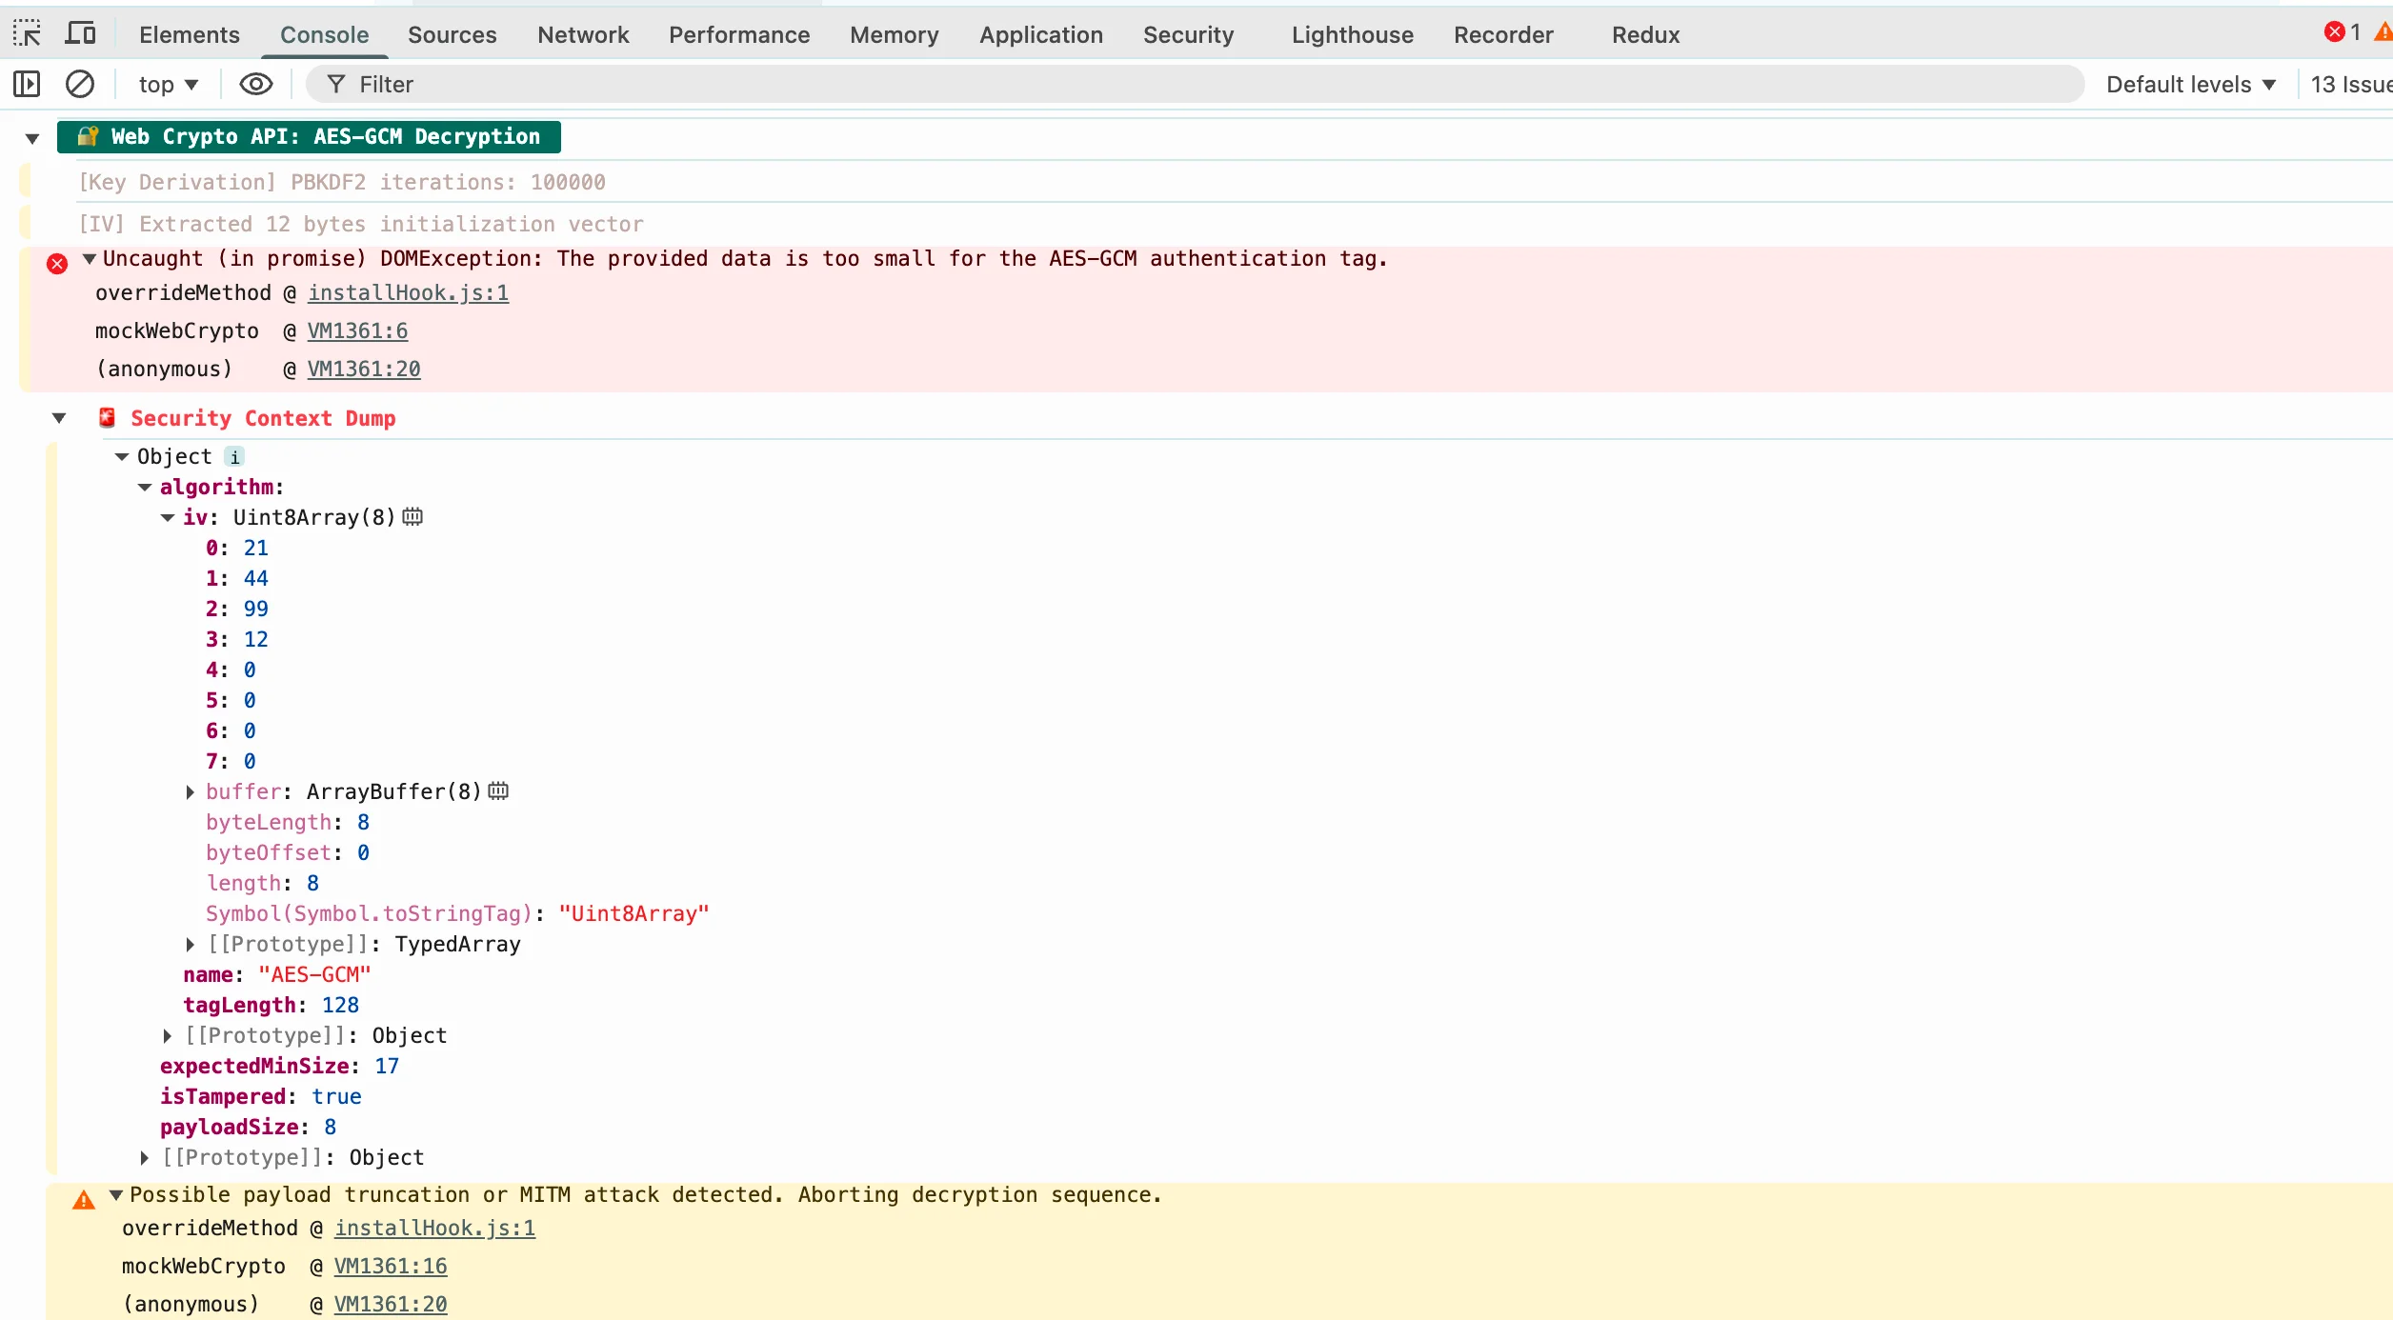Click the red error icon on DOMException
Viewport: 2393px width, 1320px height.
tap(57, 264)
